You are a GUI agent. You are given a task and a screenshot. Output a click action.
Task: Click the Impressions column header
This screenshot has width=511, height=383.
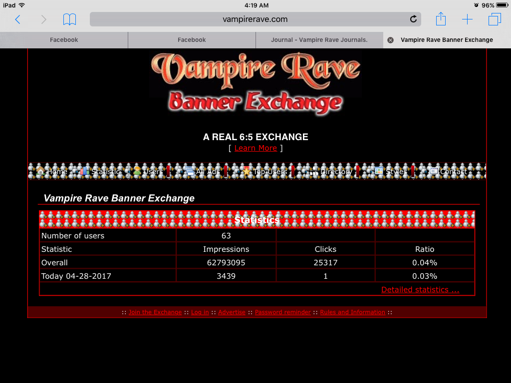(x=226, y=249)
